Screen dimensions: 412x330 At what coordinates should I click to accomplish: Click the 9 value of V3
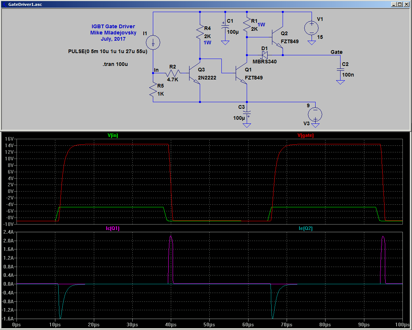pos(308,105)
